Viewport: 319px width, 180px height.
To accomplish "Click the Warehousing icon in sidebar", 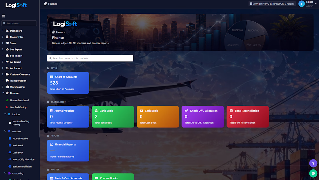I will tap(7, 87).
